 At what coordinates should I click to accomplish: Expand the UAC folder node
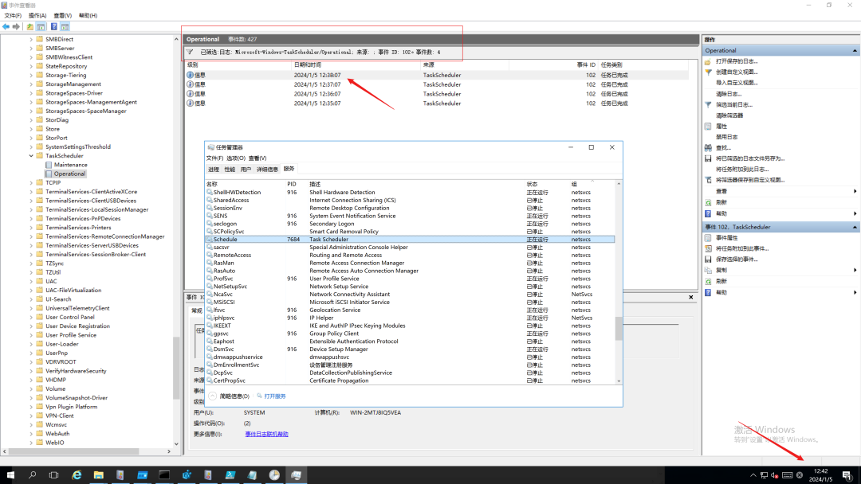coord(31,281)
